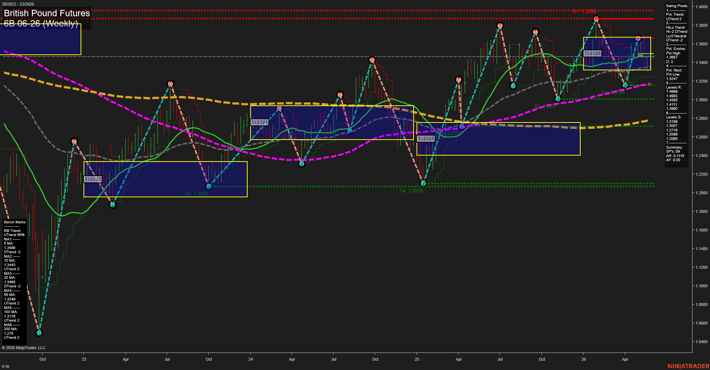This screenshot has width=710, height=370.
Task: Click the 1.1000 price axis label
Action: pyautogui.click(x=701, y=286)
